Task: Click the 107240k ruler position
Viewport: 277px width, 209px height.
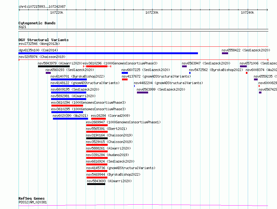Action: click(247, 12)
